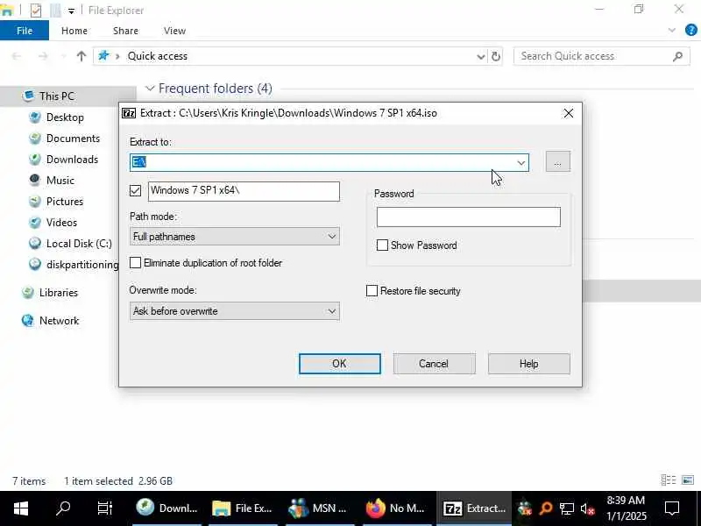Screen dimensions: 701x526
Task: Switch to MSN taskbar window
Action: [x=320, y=508]
